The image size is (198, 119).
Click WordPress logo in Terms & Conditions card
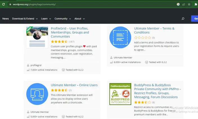point(146,62)
